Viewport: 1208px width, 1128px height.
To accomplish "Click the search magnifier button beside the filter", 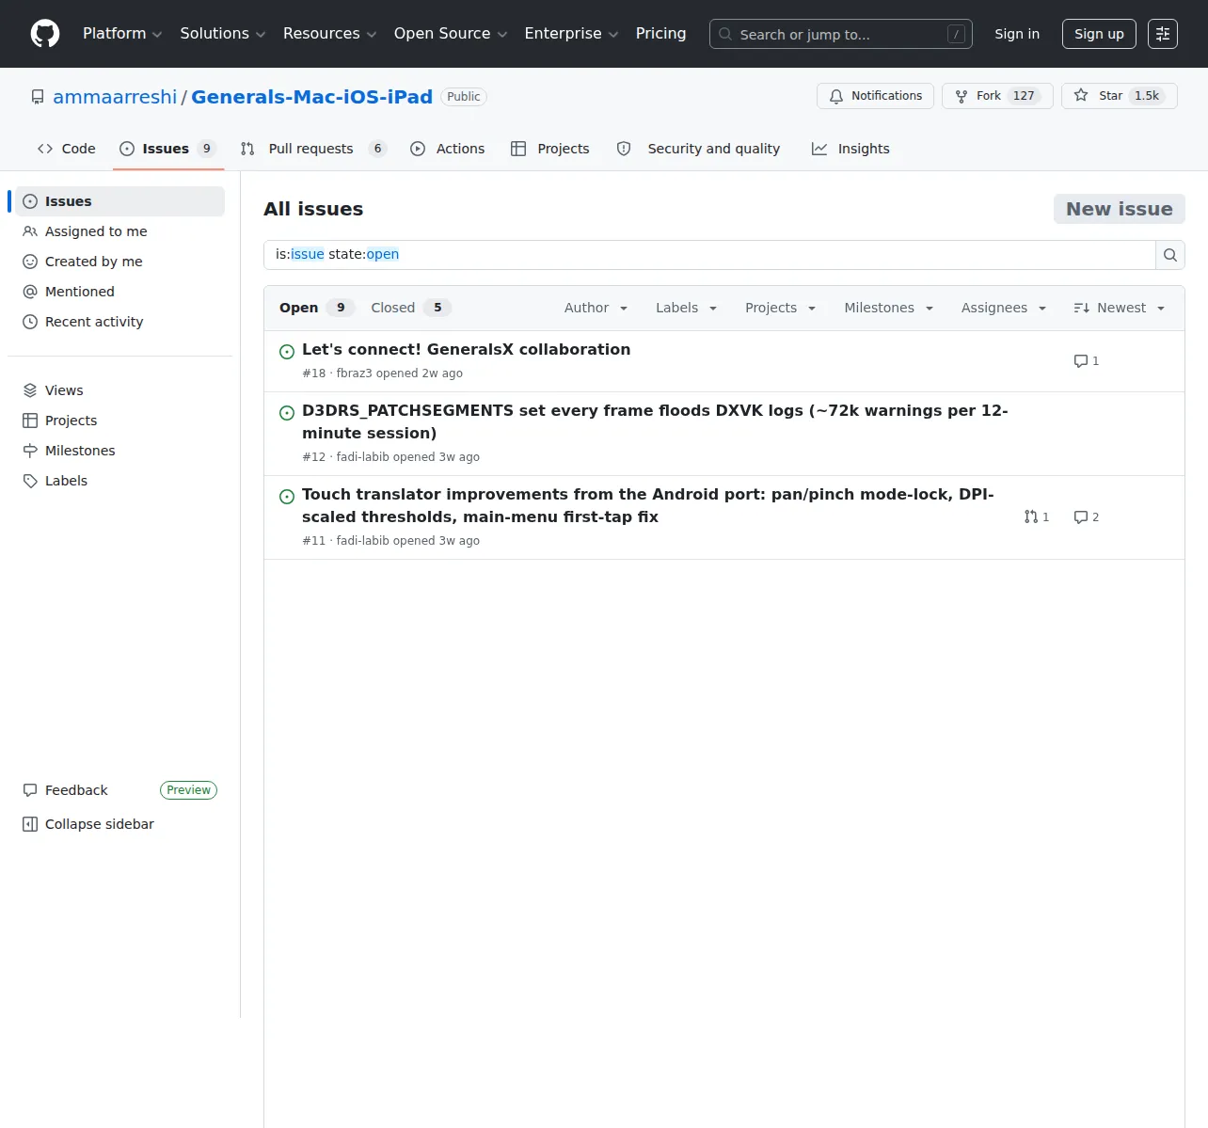I will pyautogui.click(x=1170, y=255).
